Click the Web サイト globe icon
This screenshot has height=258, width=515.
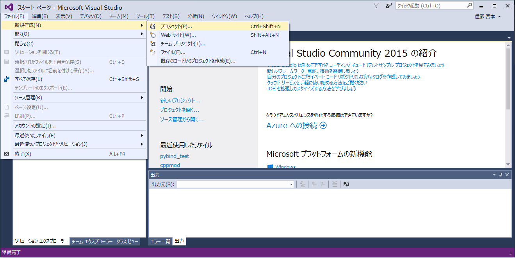point(153,35)
